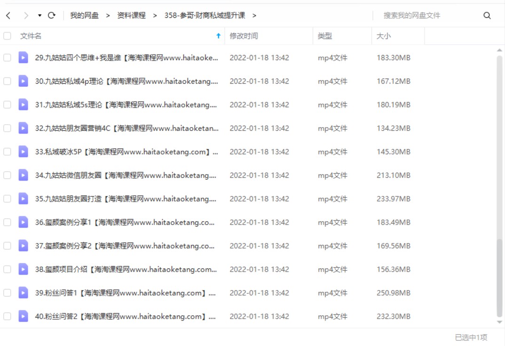Click video icon of 31.九姑姑私域5s理论
The image size is (505, 346).
[x=23, y=105]
